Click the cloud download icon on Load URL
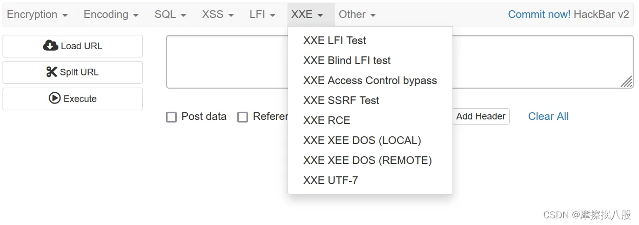The height and width of the screenshot is (225, 639). [x=50, y=46]
